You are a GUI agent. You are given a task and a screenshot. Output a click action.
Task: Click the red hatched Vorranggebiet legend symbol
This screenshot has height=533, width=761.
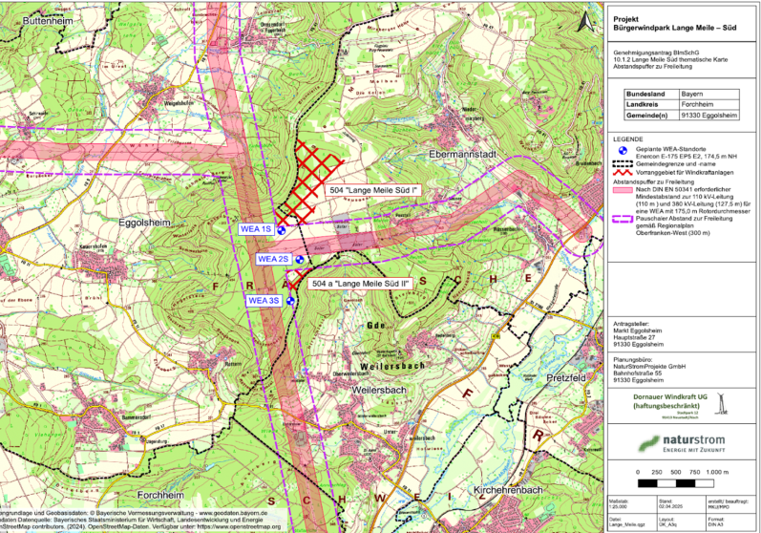coord(623,172)
